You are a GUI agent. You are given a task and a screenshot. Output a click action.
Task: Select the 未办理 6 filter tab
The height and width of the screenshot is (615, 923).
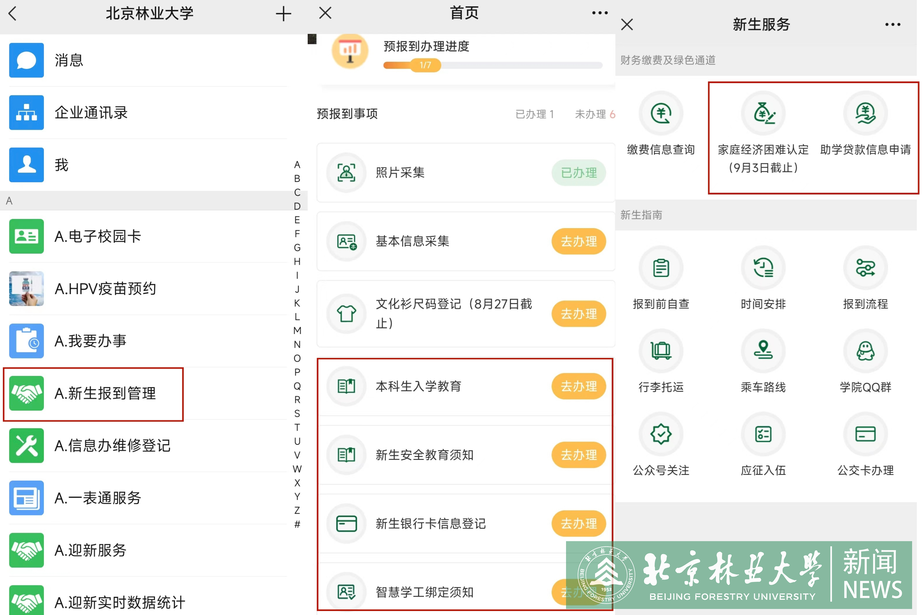(x=595, y=114)
